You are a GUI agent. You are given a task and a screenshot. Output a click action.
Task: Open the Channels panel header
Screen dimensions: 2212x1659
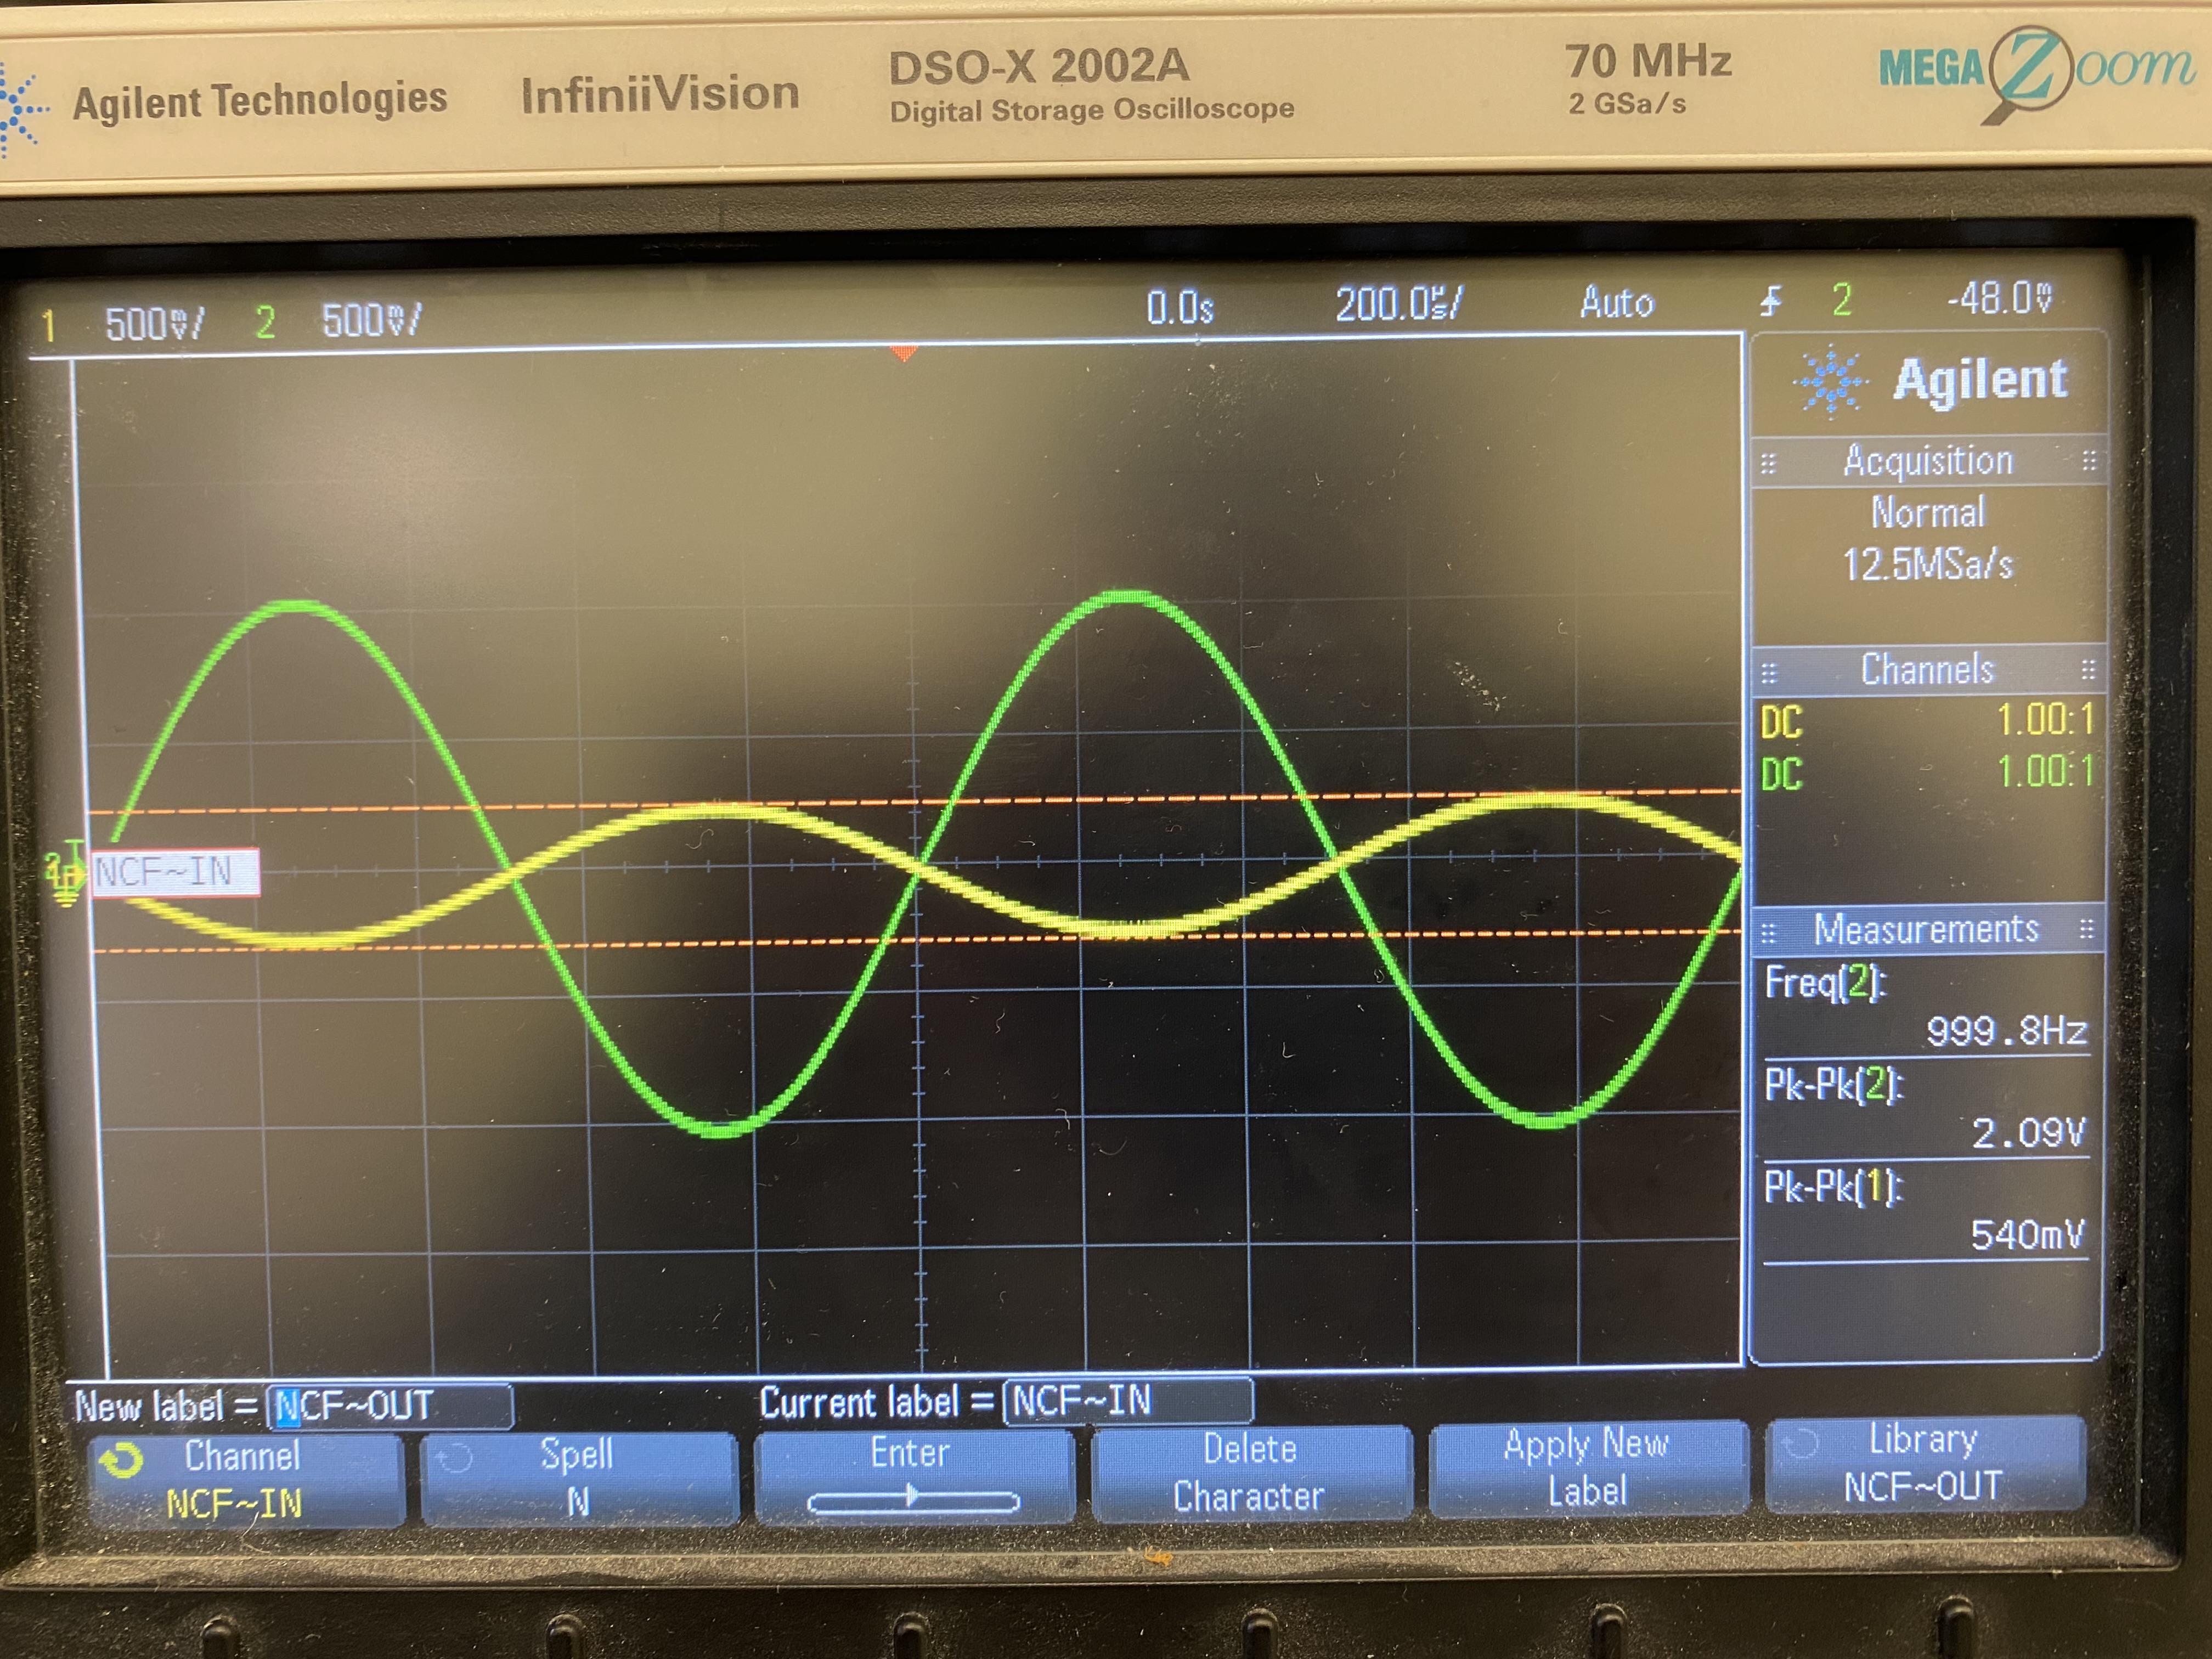tap(1928, 670)
